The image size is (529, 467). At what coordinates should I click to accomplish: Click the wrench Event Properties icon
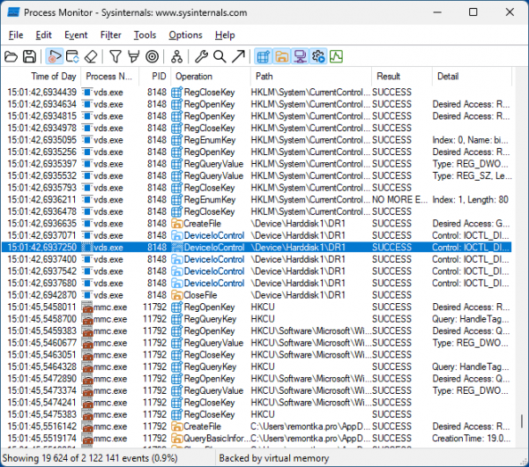[201, 56]
